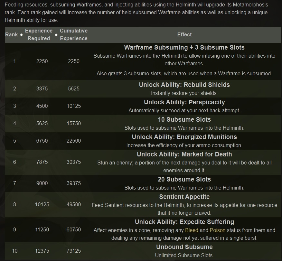Click 'Automatically succeed at your next hack attempt.'
The height and width of the screenshot is (261, 282).
coord(184,111)
